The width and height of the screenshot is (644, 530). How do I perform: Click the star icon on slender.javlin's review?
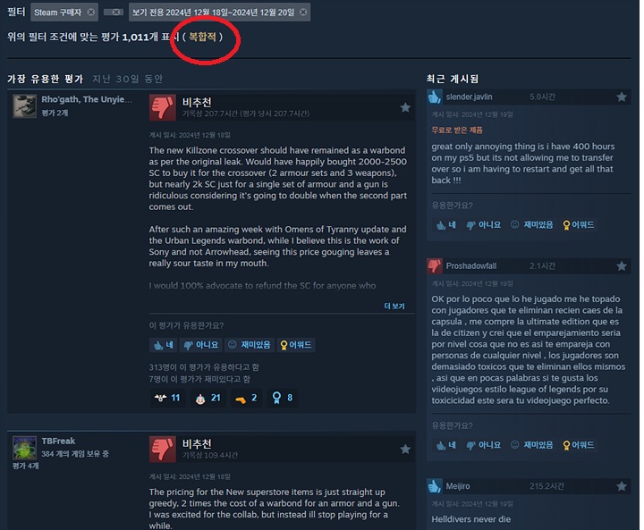[622, 97]
